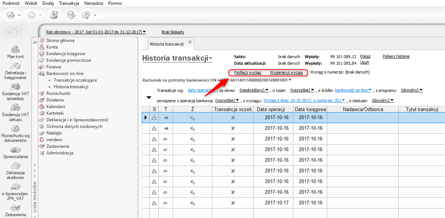The height and width of the screenshot is (218, 445).
Task: Click the Brak blokady link
Action: pyautogui.click(x=173, y=32)
